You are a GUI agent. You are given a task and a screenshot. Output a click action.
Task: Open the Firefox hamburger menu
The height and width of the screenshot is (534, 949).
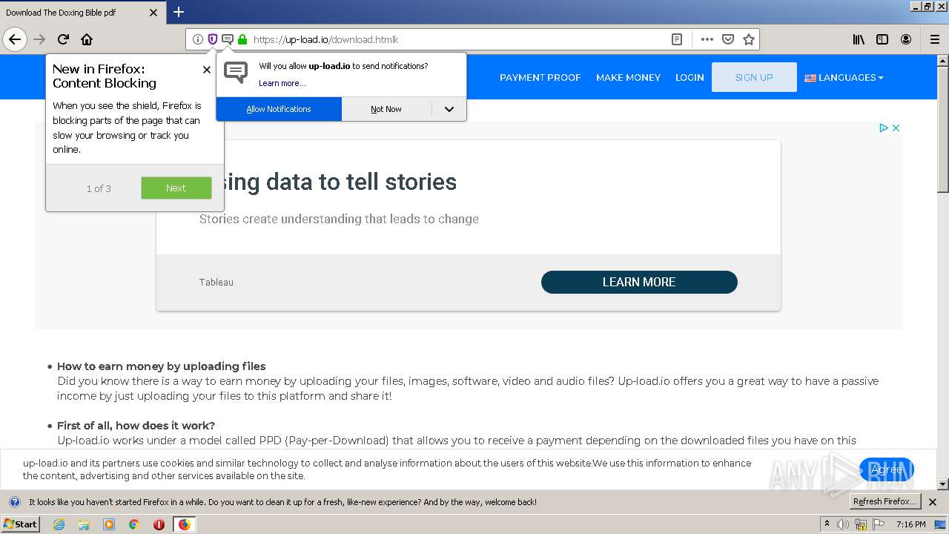tap(935, 39)
